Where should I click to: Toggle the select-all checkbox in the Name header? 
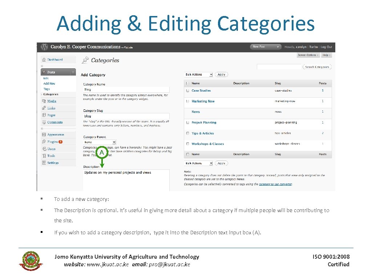coord(187,83)
